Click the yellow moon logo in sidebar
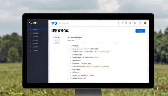 tap(30, 23)
